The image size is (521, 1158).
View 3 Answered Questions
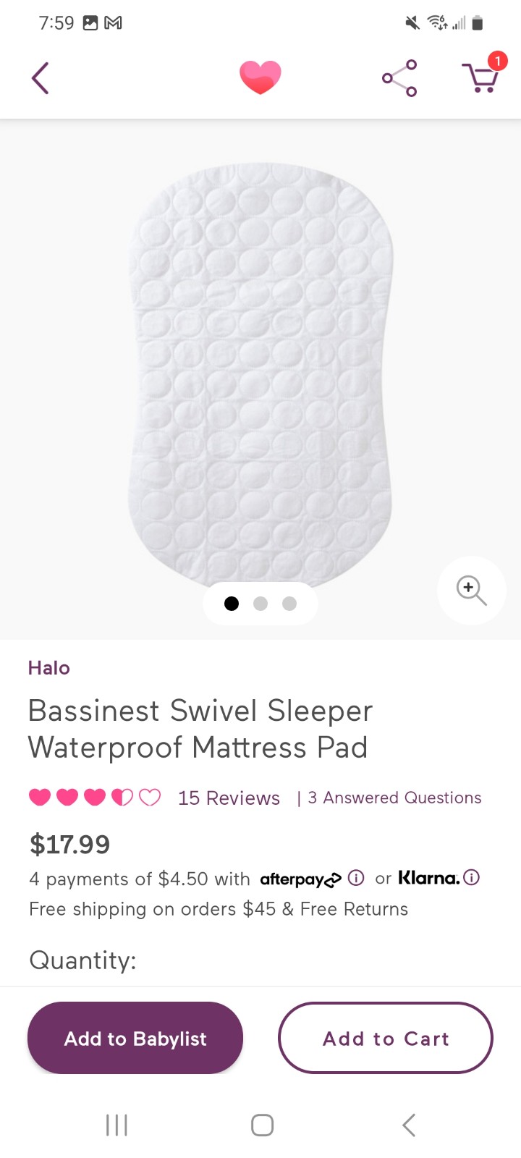[394, 798]
